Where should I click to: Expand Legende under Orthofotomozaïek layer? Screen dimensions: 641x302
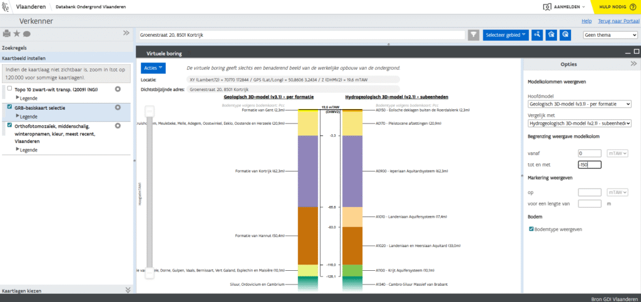[26, 150]
